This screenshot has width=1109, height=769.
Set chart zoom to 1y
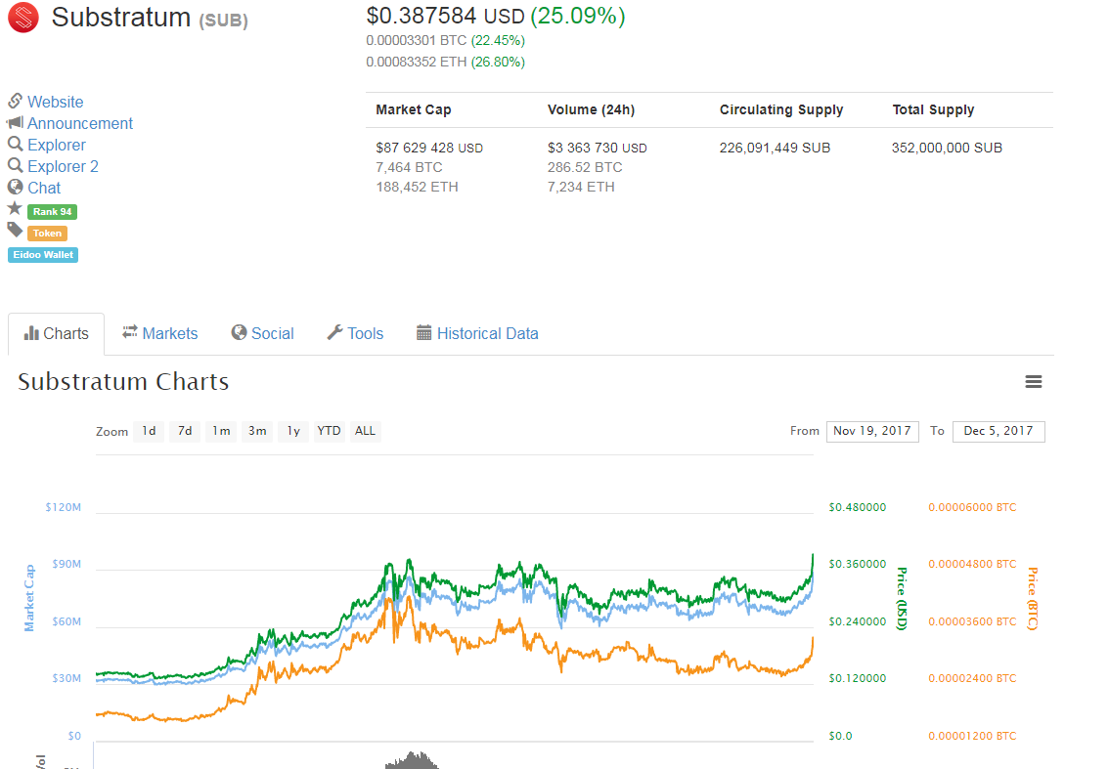click(x=293, y=431)
